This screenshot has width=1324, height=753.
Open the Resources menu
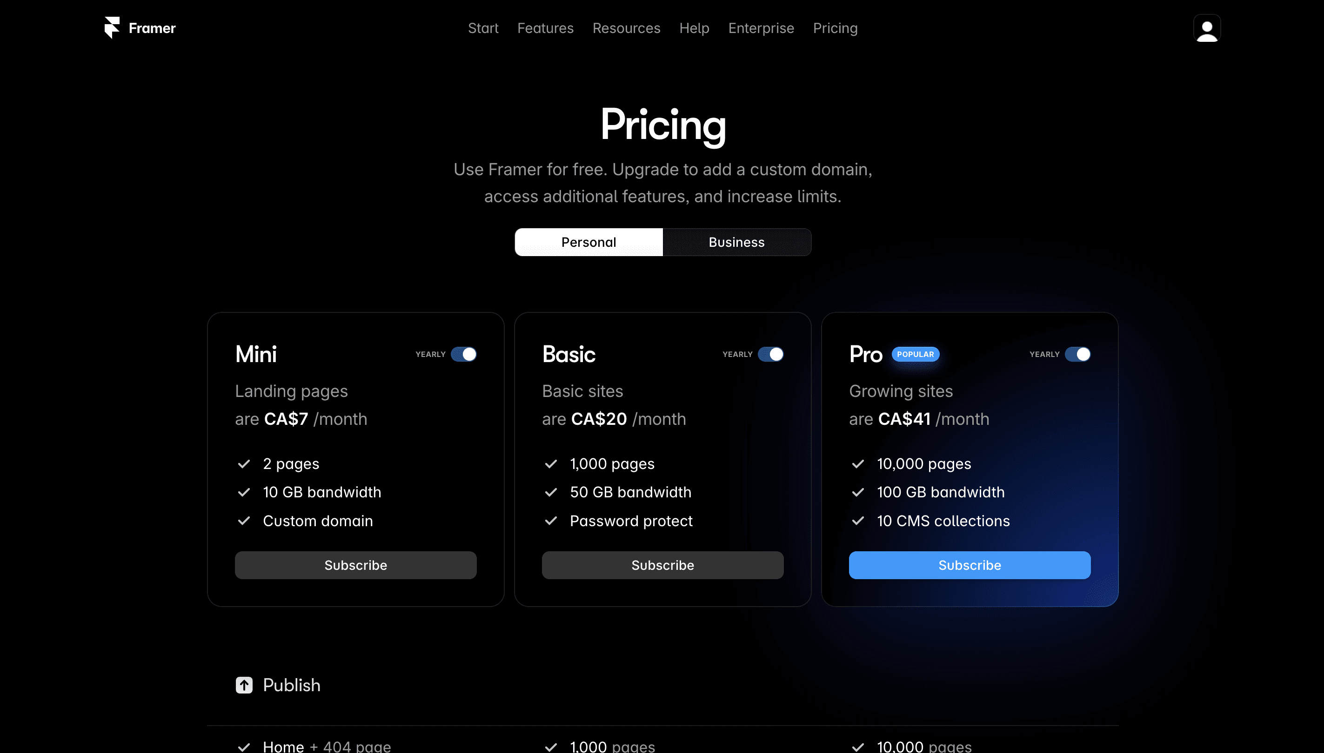click(626, 28)
